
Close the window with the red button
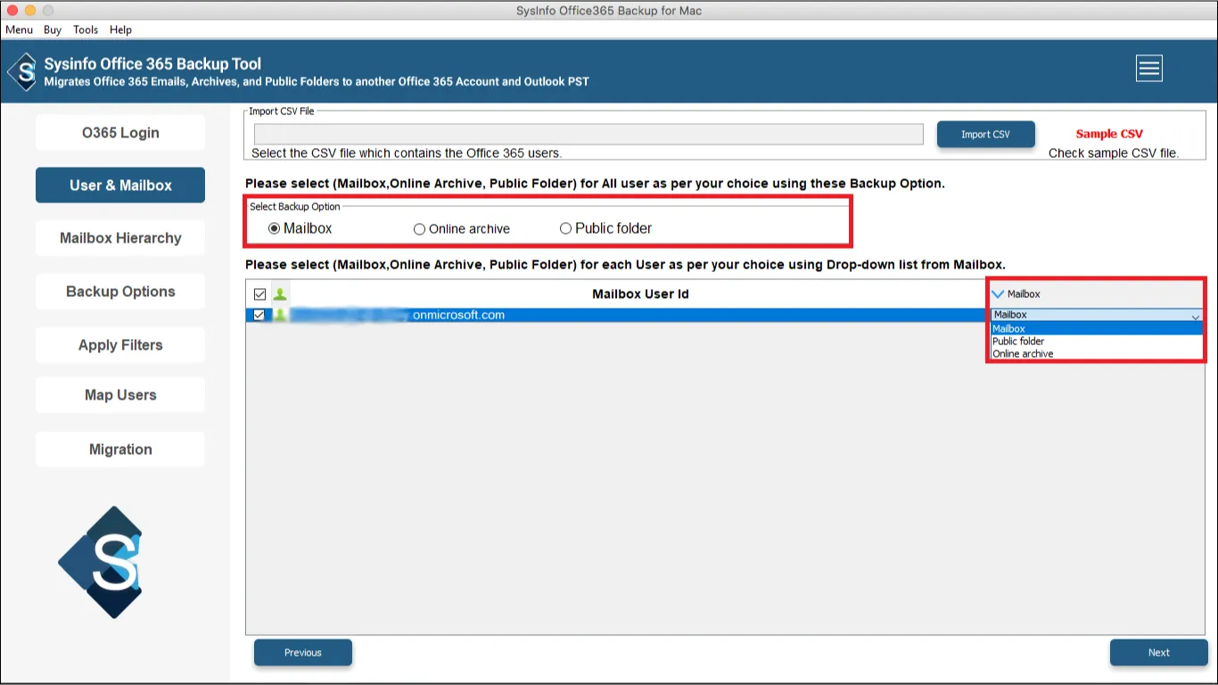12,10
